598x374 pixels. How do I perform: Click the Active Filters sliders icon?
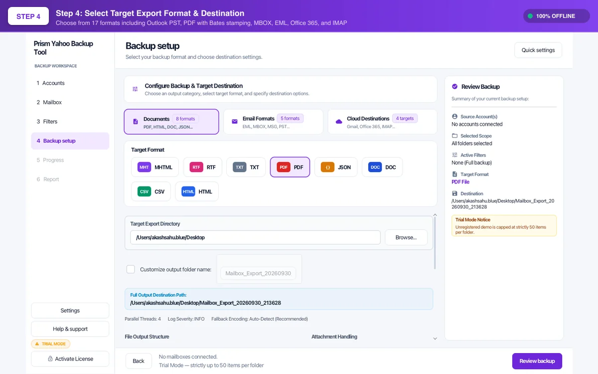tap(454, 155)
